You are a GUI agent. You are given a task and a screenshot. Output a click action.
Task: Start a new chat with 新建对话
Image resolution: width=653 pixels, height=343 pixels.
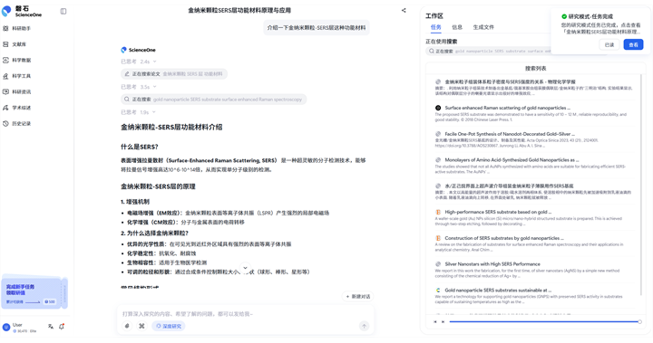(358, 297)
